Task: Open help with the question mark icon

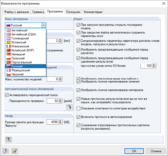Action: tap(6, 151)
